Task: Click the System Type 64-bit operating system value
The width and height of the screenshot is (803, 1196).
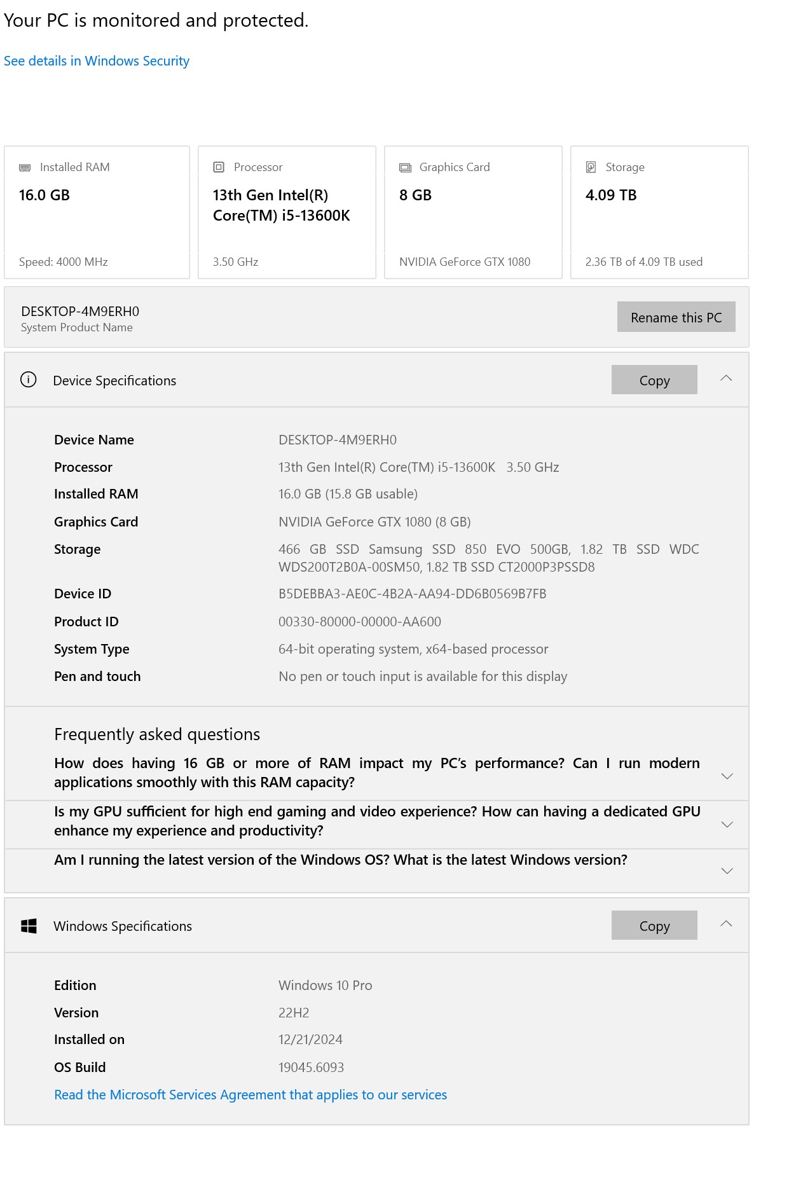Action: click(x=413, y=649)
